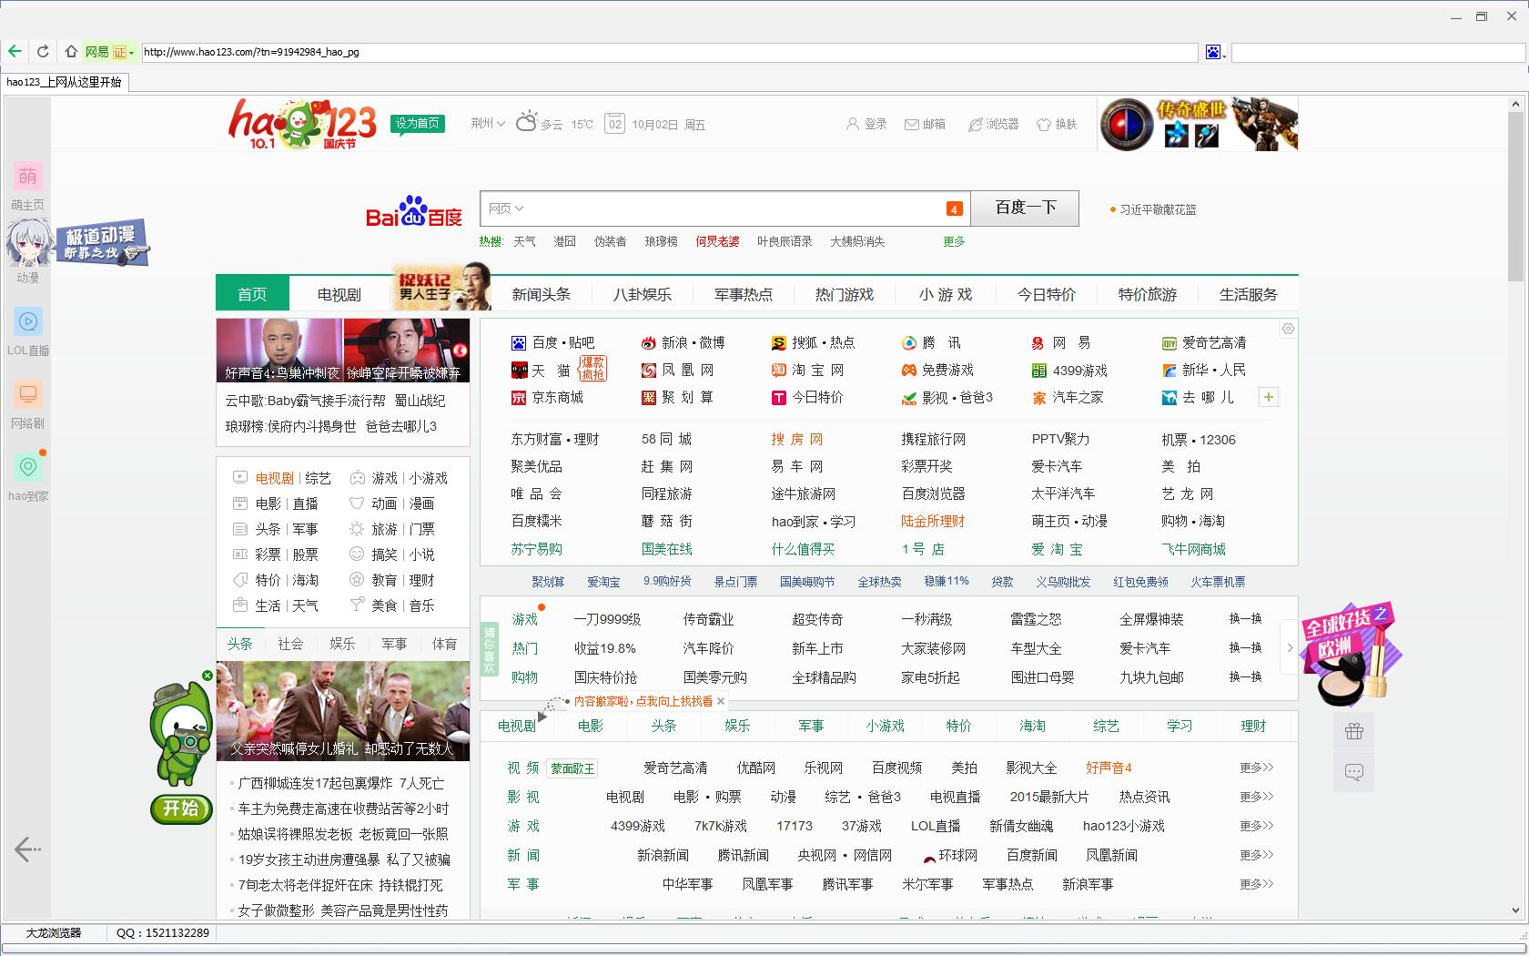Select the hao123_上网从这里开始 browser tab
The width and height of the screenshot is (1529, 956).
coord(64,82)
